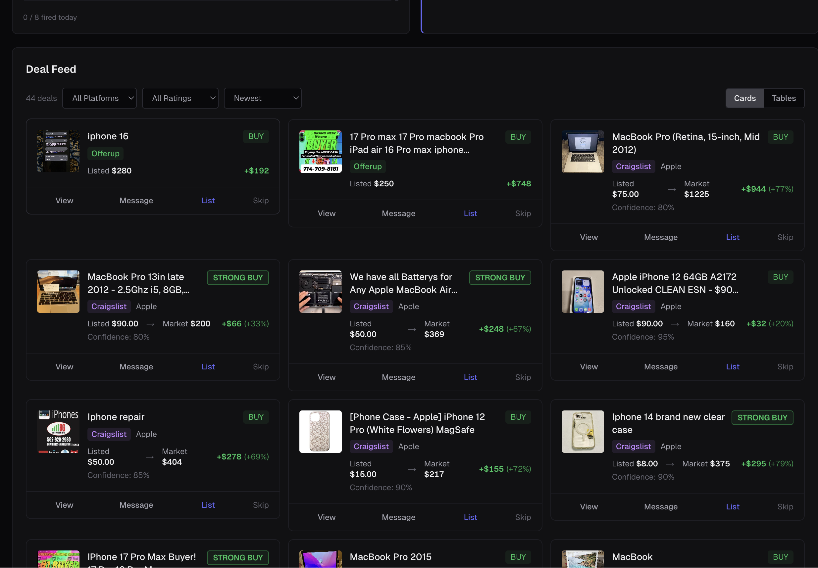Screen dimensions: 818x568
Task: Click the 'Deal Feed' heading
Action: tap(51, 69)
